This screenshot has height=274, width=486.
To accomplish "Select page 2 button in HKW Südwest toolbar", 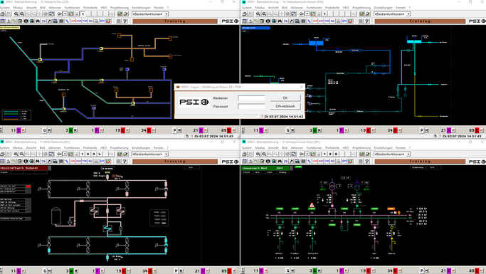I will tap(88, 154).
